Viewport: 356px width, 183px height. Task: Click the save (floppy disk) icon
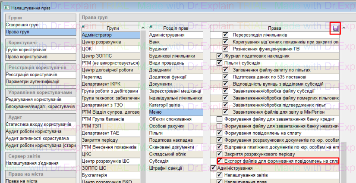335,28
